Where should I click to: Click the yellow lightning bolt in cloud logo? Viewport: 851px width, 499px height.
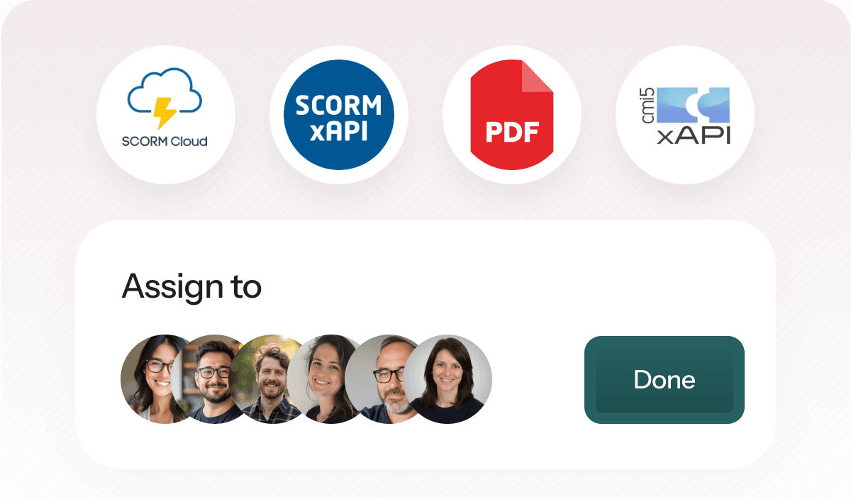(x=165, y=111)
